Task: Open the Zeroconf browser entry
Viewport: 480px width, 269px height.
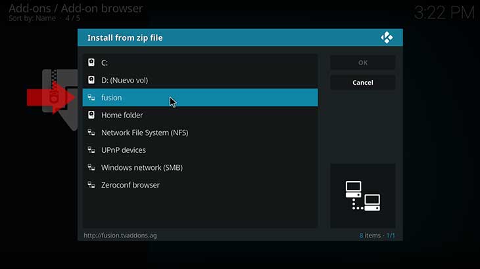Action: pos(200,185)
